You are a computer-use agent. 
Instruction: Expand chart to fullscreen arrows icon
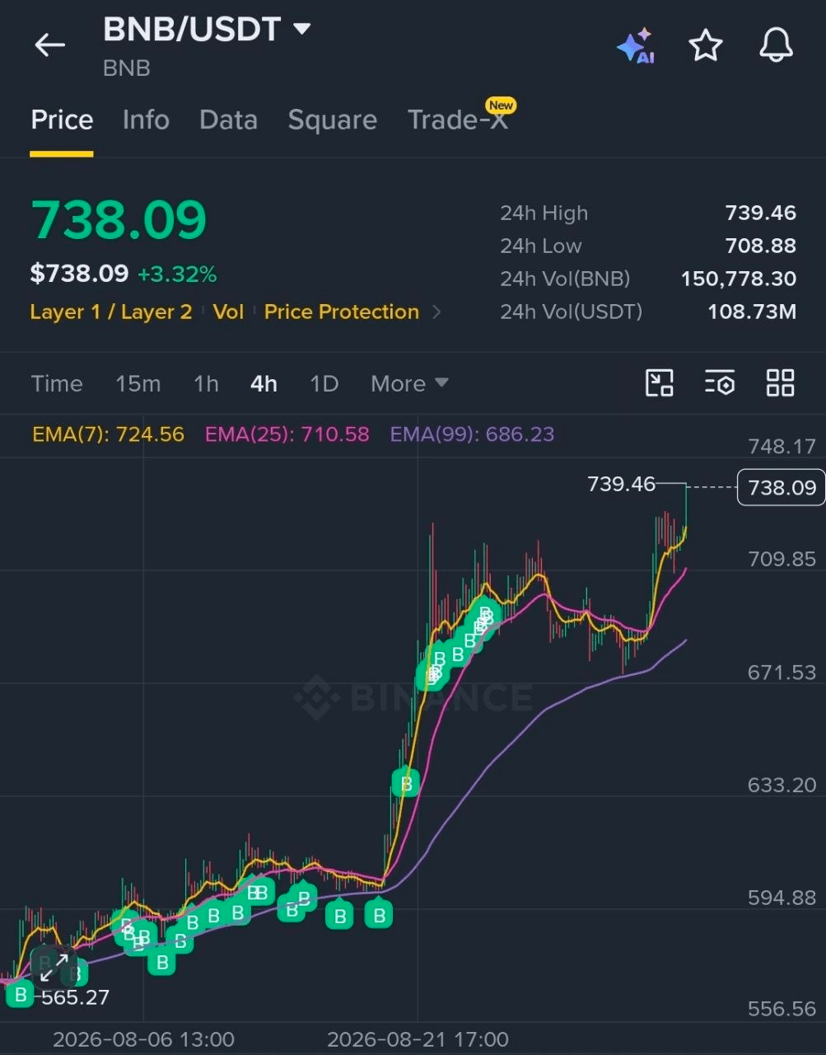pyautogui.click(x=54, y=968)
